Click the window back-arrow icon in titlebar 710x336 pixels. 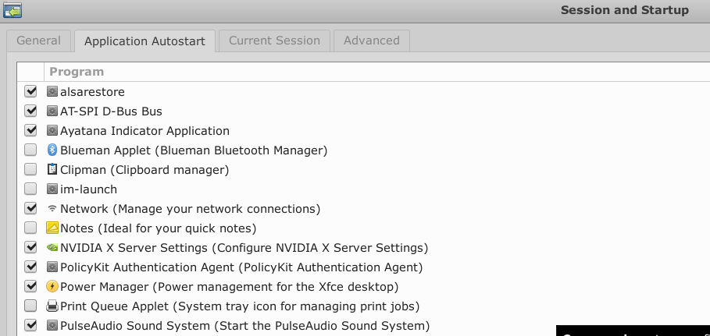[12, 11]
